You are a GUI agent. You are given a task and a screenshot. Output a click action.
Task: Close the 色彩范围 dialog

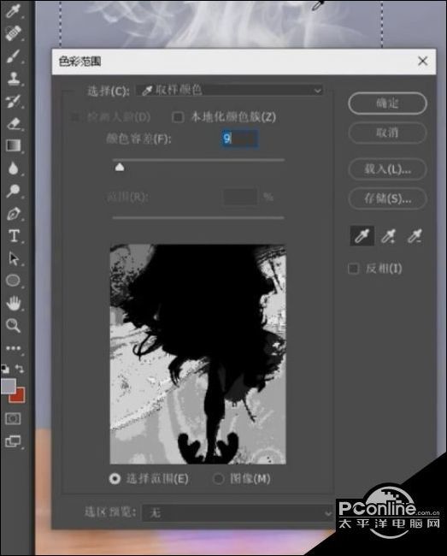[x=422, y=61]
